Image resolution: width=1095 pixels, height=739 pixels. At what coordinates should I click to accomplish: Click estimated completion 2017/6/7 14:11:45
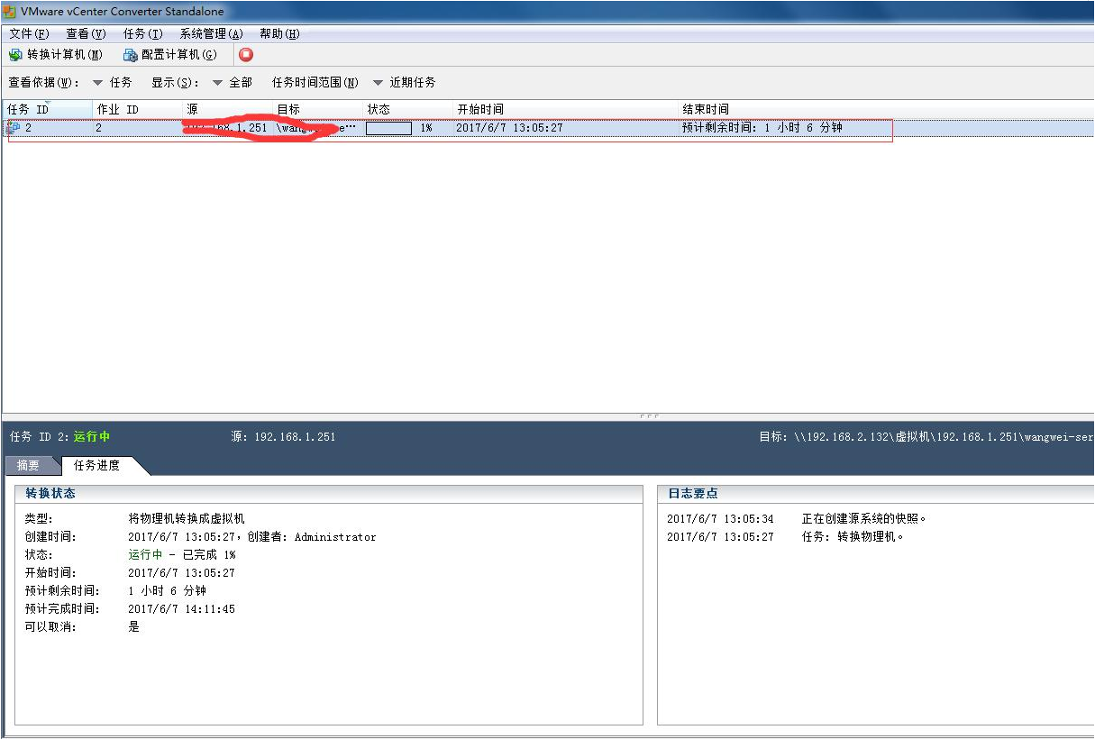coord(181,609)
